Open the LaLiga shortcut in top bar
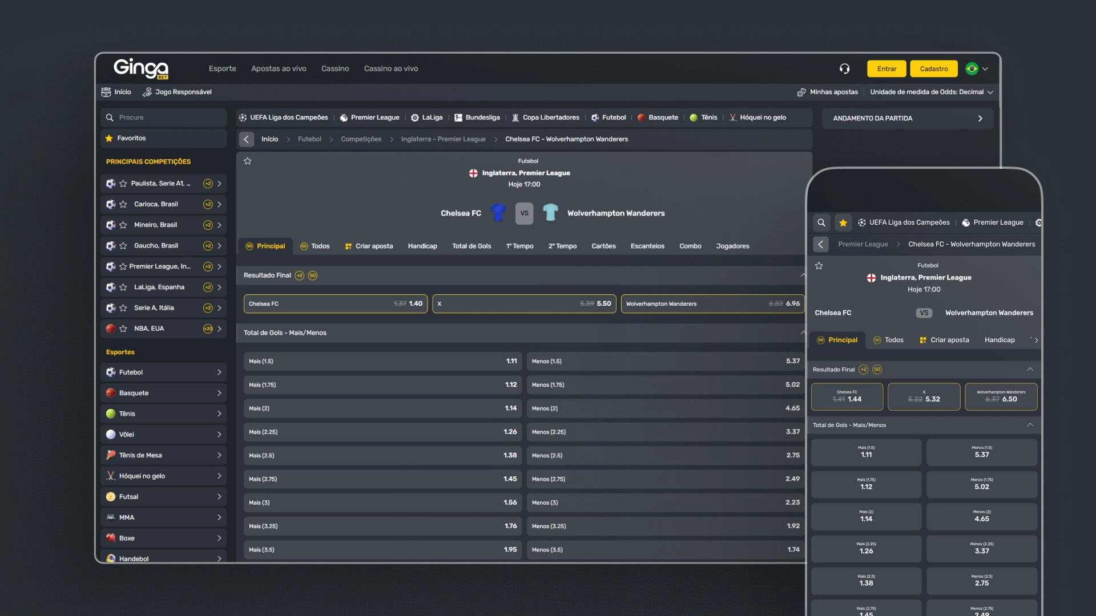The height and width of the screenshot is (616, 1096). (x=427, y=117)
